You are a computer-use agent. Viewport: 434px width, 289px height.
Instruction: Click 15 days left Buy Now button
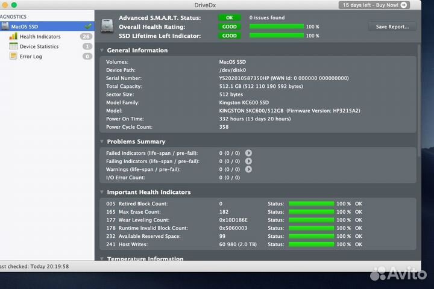pos(374,5)
